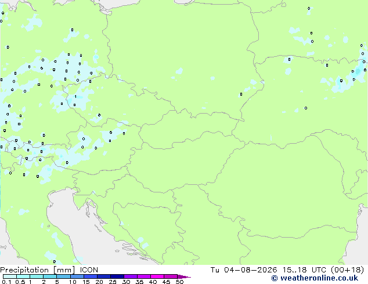This screenshot has width=368, height=284.
Task: Click the legend swatch between 5 and 10
Action: 64,276
